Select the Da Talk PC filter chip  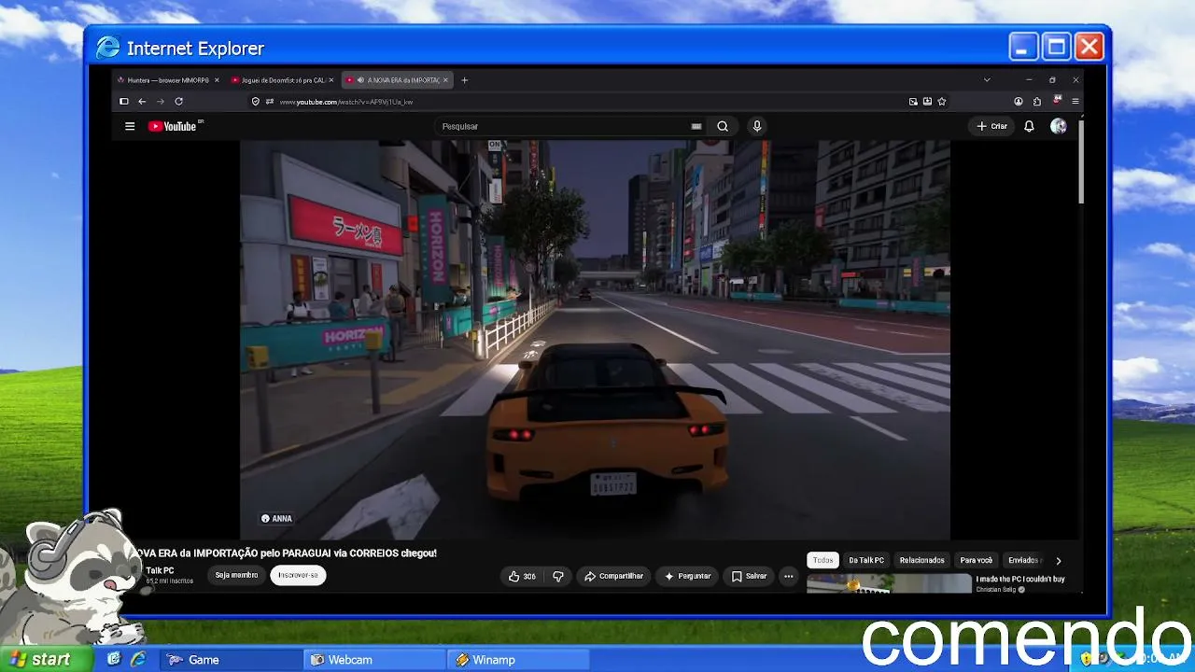[866, 560]
